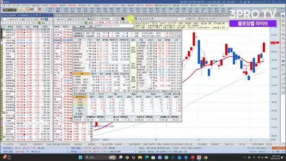
Task: Open the 차트 menu
Action: [89, 5]
